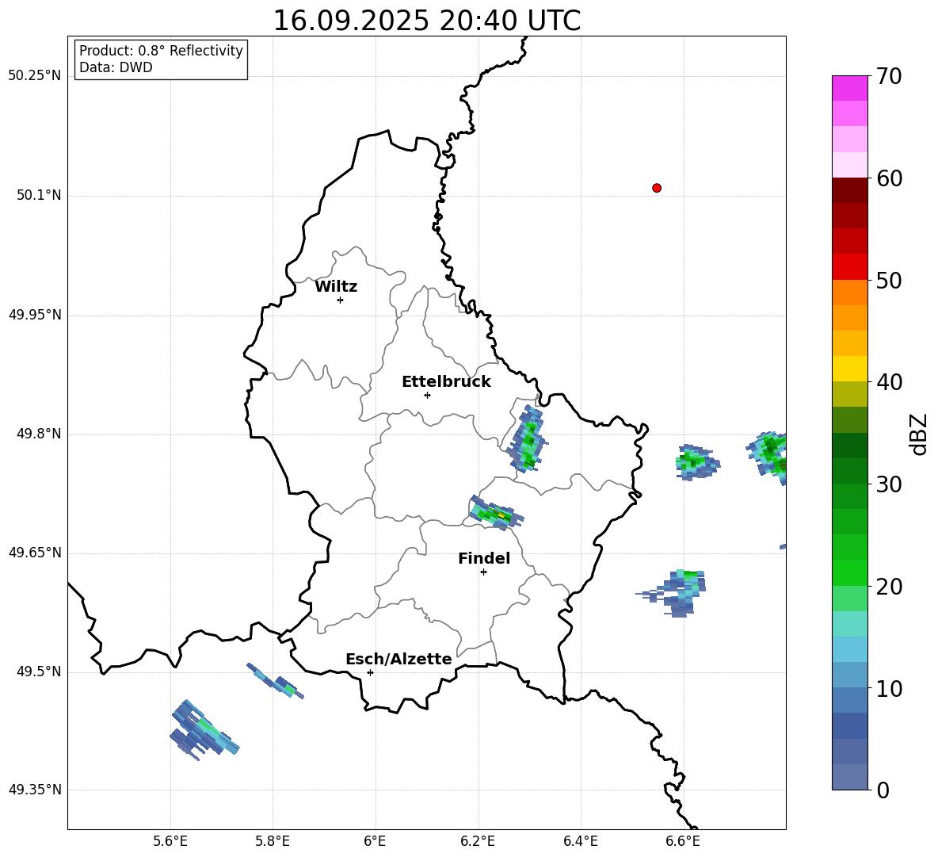Click the magenta 70 dBZ colorbar segment
Screen dimensions: 938x857
(x=849, y=88)
